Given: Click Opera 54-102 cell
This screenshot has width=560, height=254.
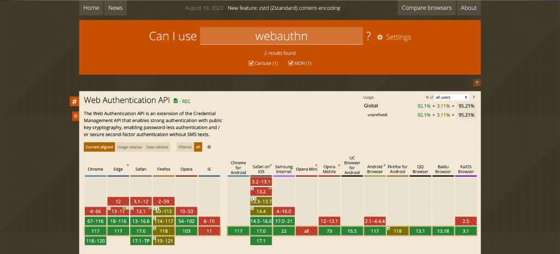Looking at the screenshot, I should click(186, 221).
